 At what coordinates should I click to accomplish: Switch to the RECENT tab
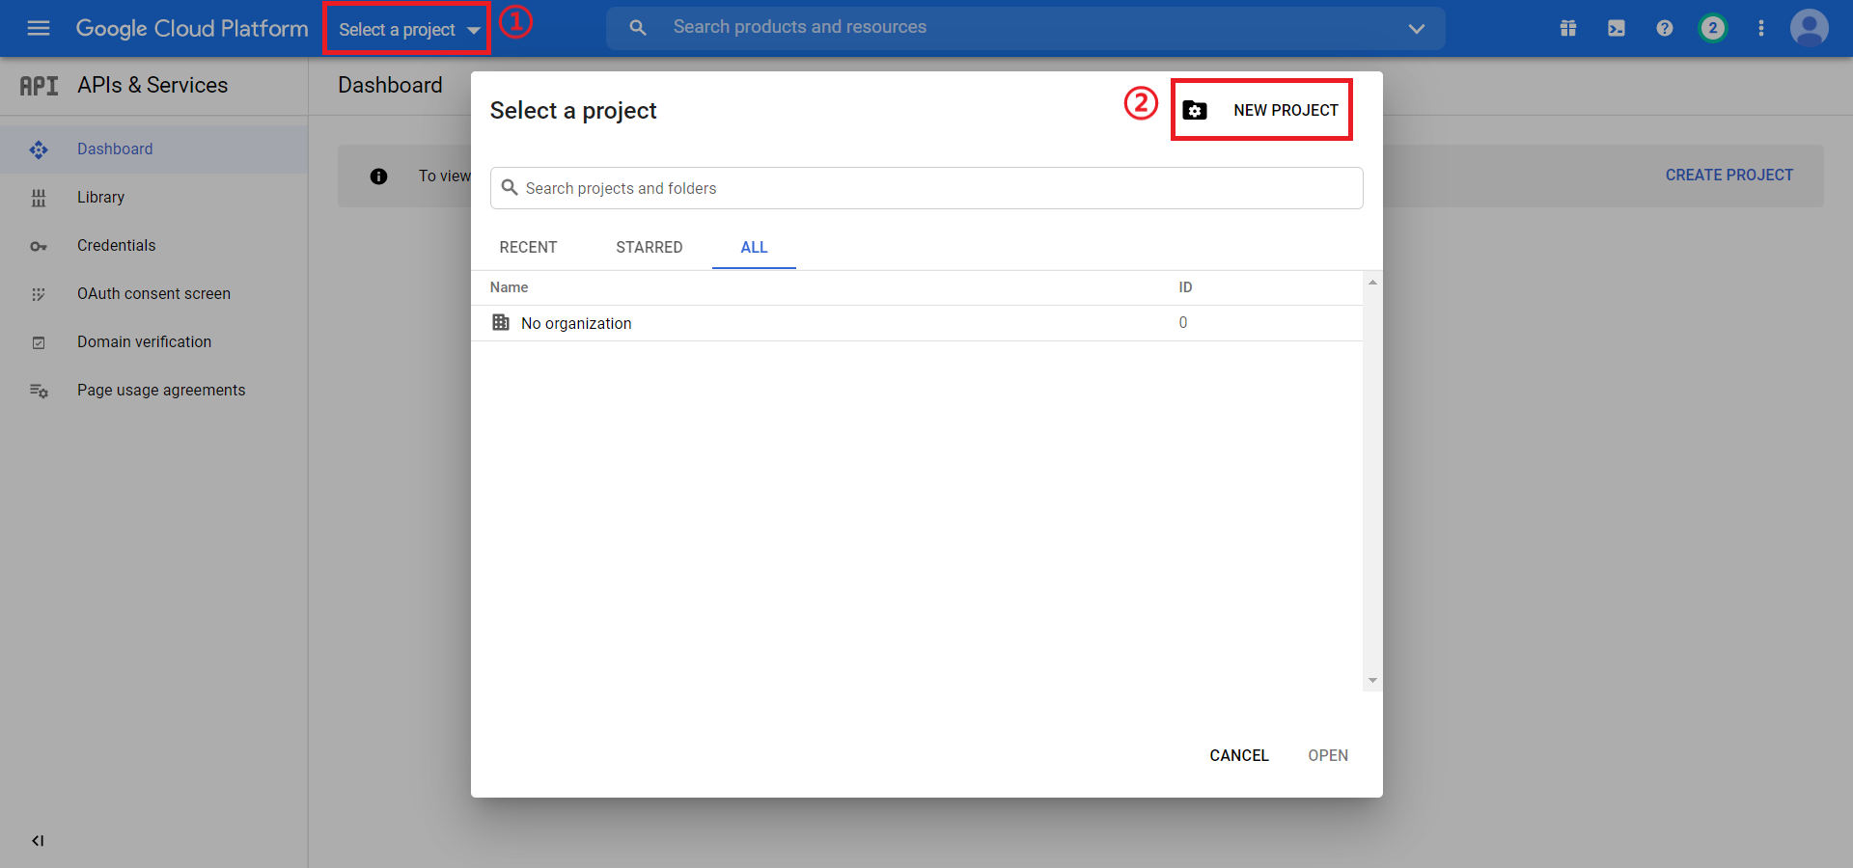click(528, 248)
